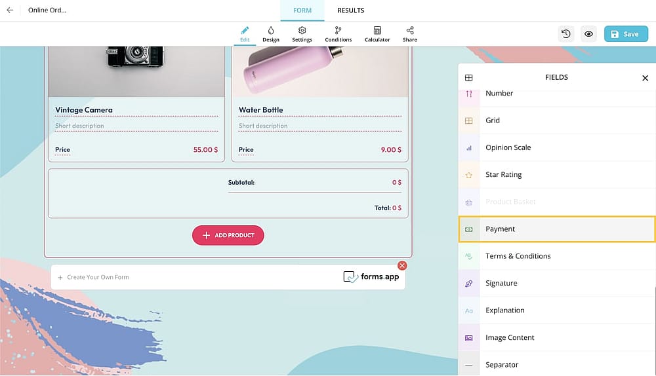
Task: Switch to the FORM tab
Action: [302, 10]
